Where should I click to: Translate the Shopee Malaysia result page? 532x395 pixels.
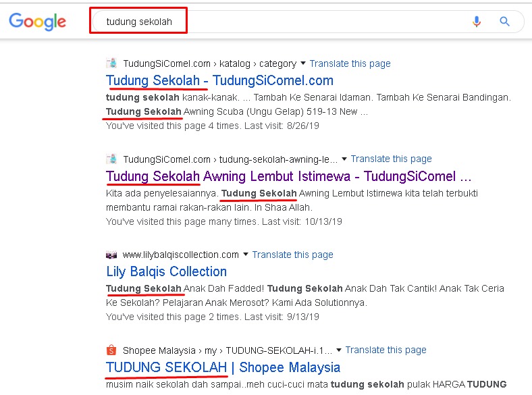[x=385, y=350]
